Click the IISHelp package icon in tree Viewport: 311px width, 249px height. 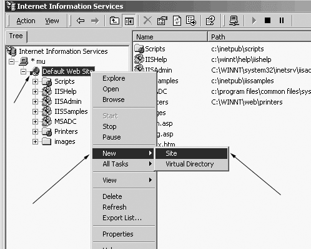47,91
